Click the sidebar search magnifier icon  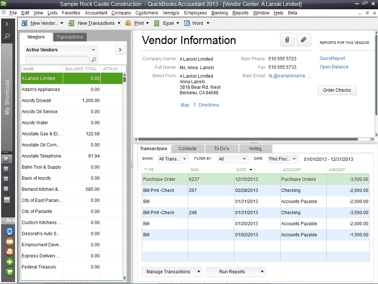pyautogui.click(x=7, y=36)
